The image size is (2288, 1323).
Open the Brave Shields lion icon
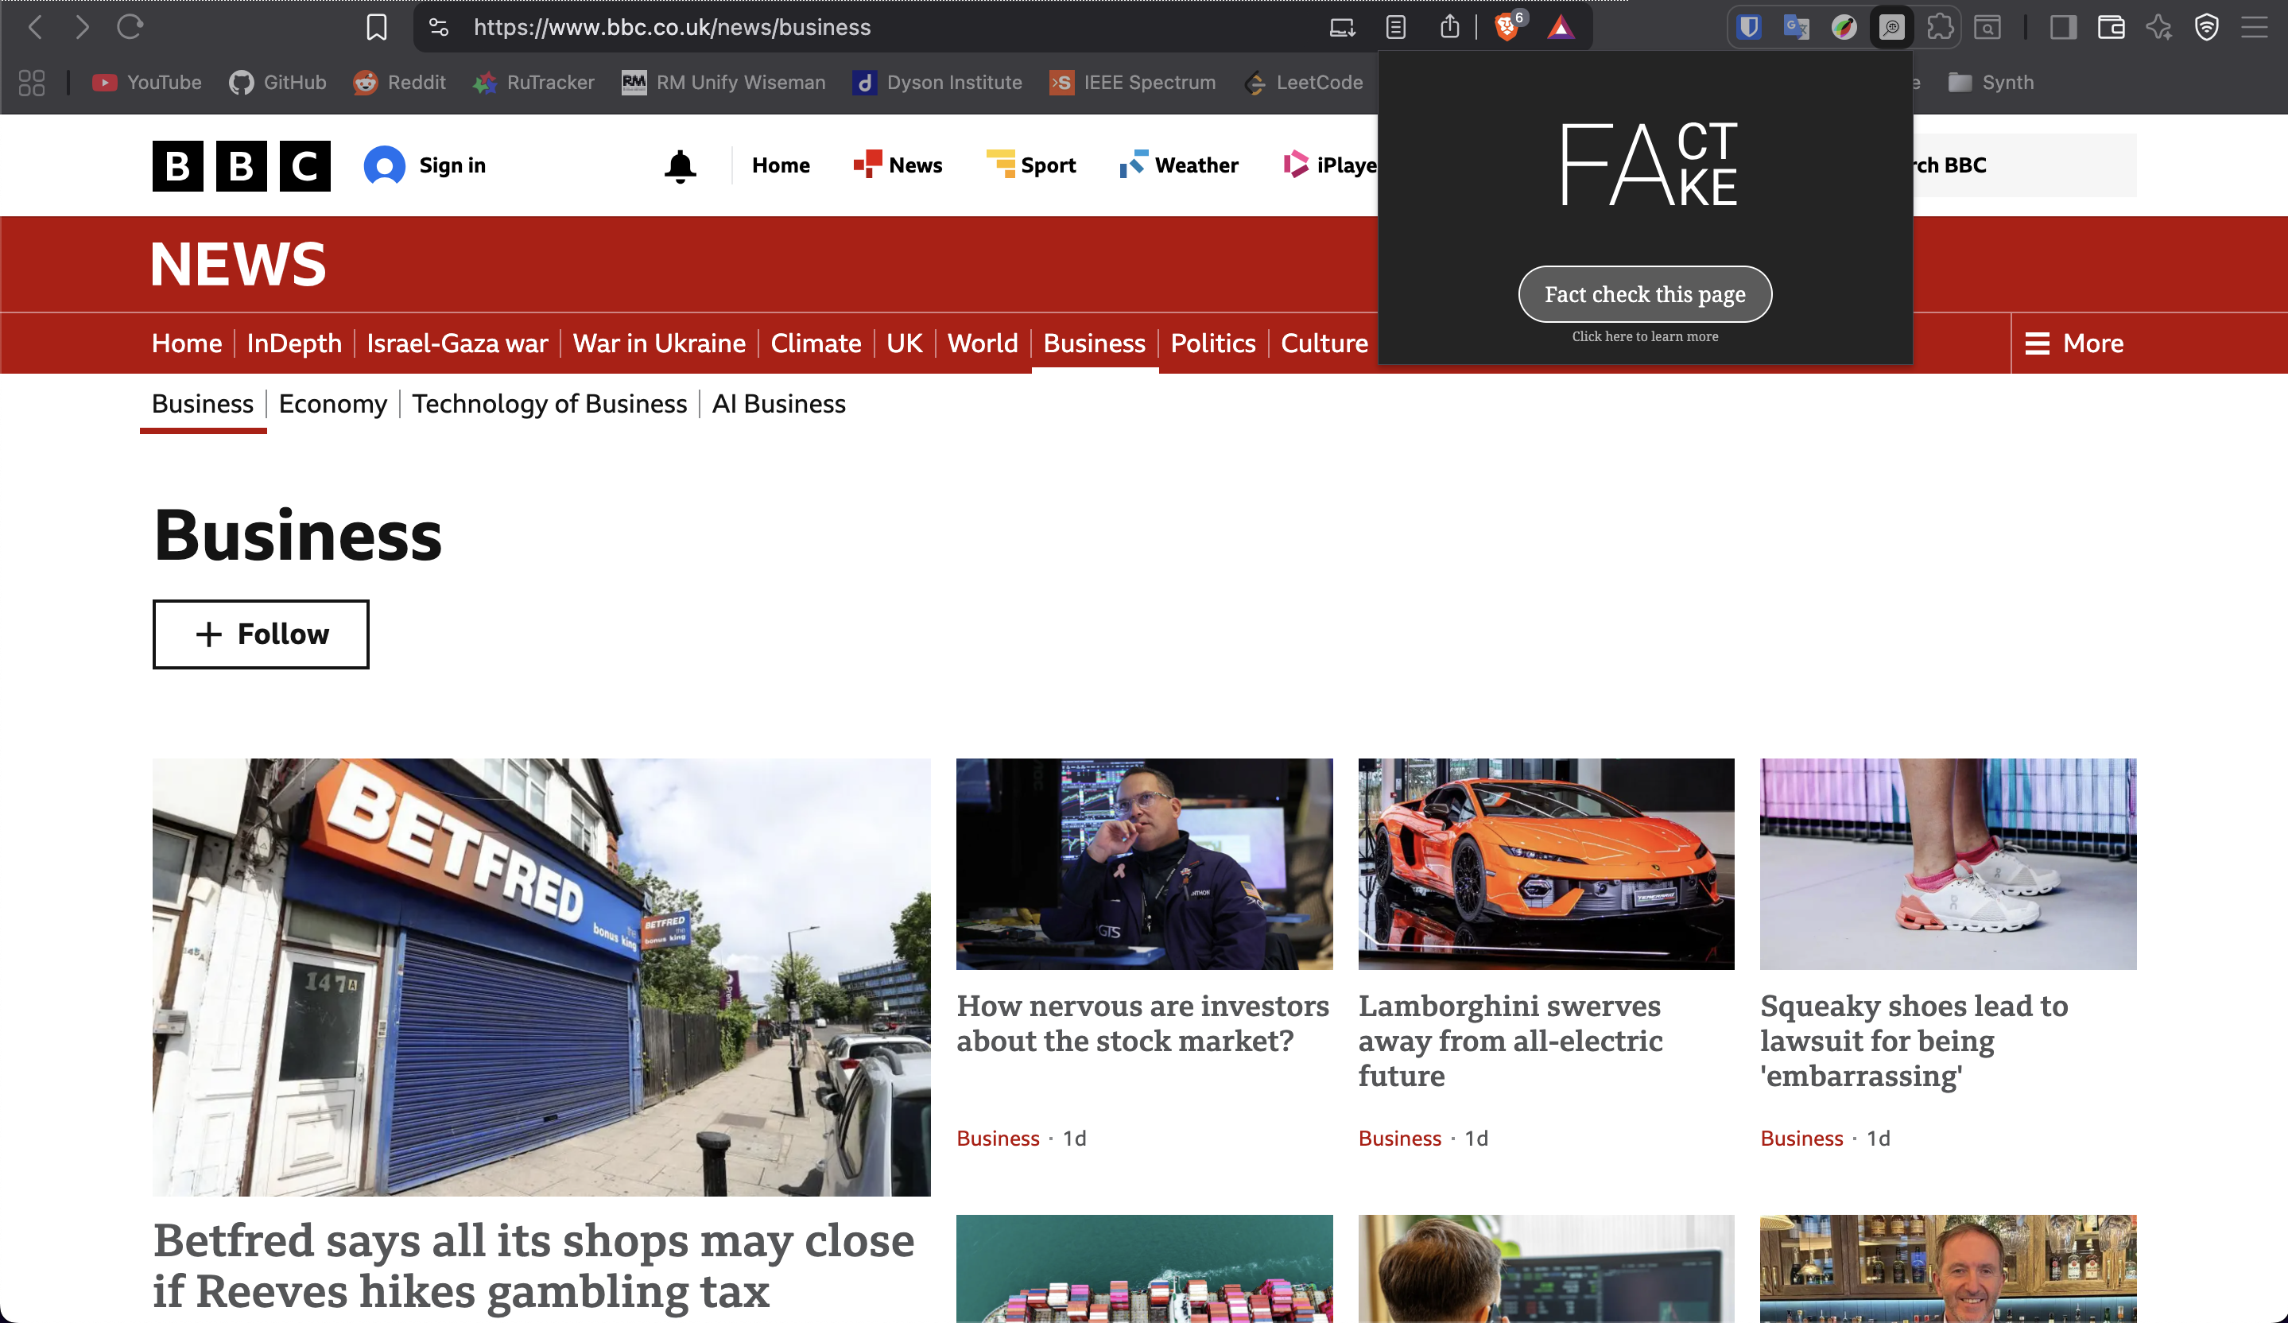[1506, 27]
